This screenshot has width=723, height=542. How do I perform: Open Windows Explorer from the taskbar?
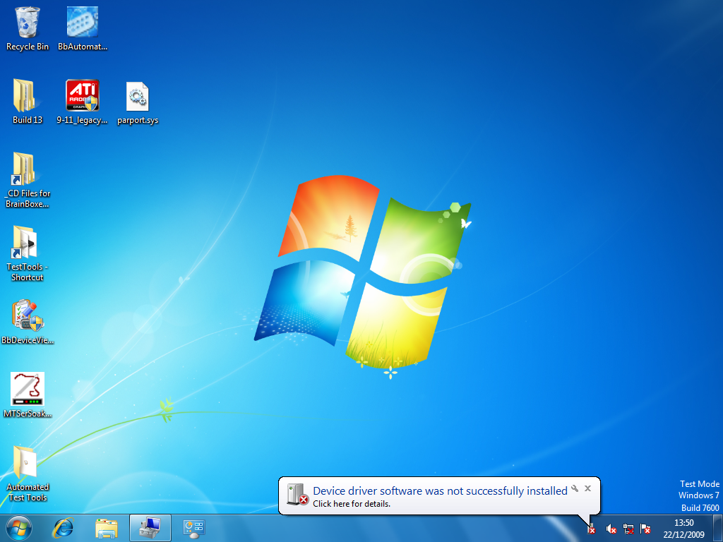(x=106, y=528)
